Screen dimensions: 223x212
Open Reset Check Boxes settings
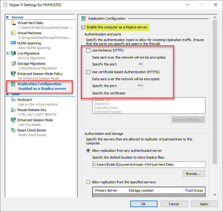[x=32, y=130]
